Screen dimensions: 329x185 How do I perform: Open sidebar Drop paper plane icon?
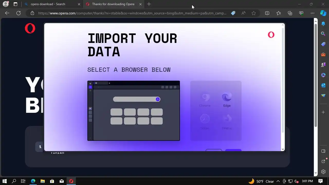click(323, 96)
